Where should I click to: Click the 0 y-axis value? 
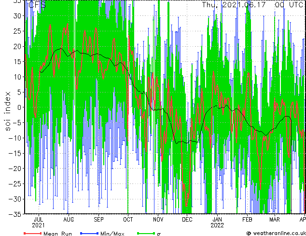tap(19, 107)
